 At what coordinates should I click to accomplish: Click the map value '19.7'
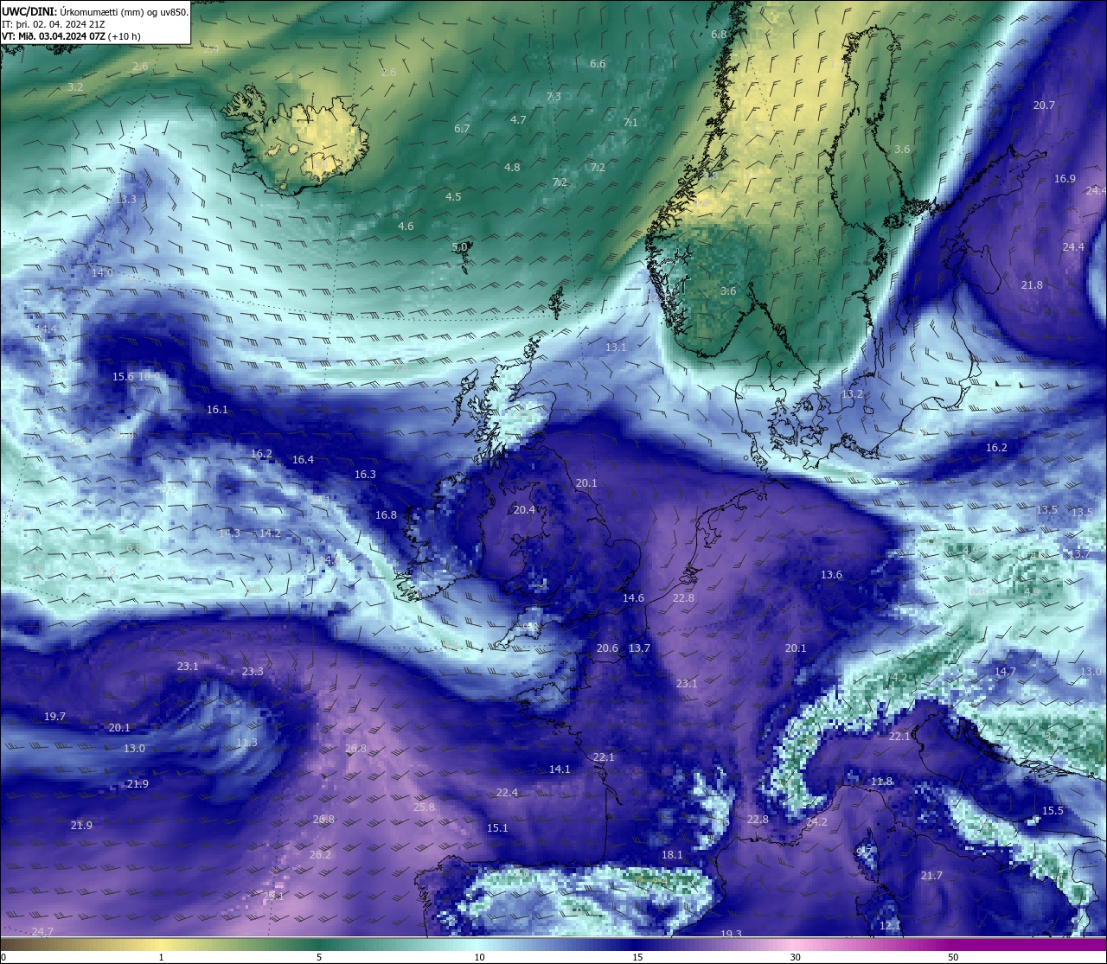[54, 717]
